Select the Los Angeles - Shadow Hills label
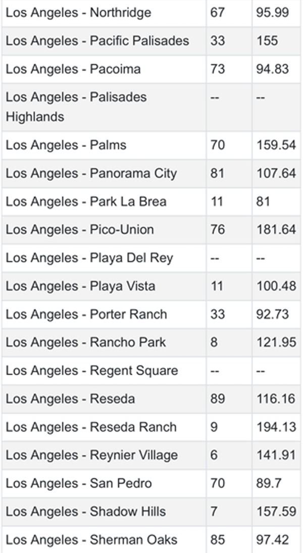303x553 pixels. [85, 512]
